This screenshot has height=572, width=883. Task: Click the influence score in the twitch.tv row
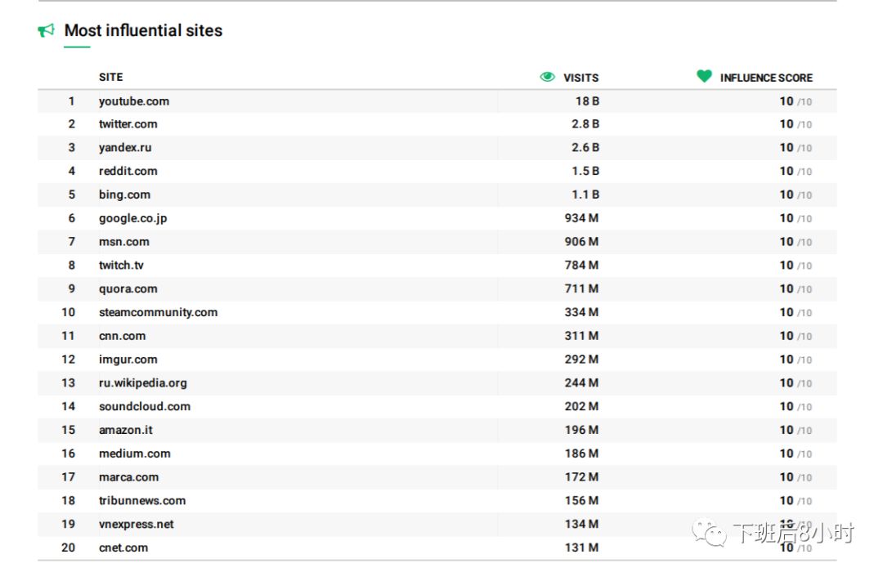click(x=796, y=266)
